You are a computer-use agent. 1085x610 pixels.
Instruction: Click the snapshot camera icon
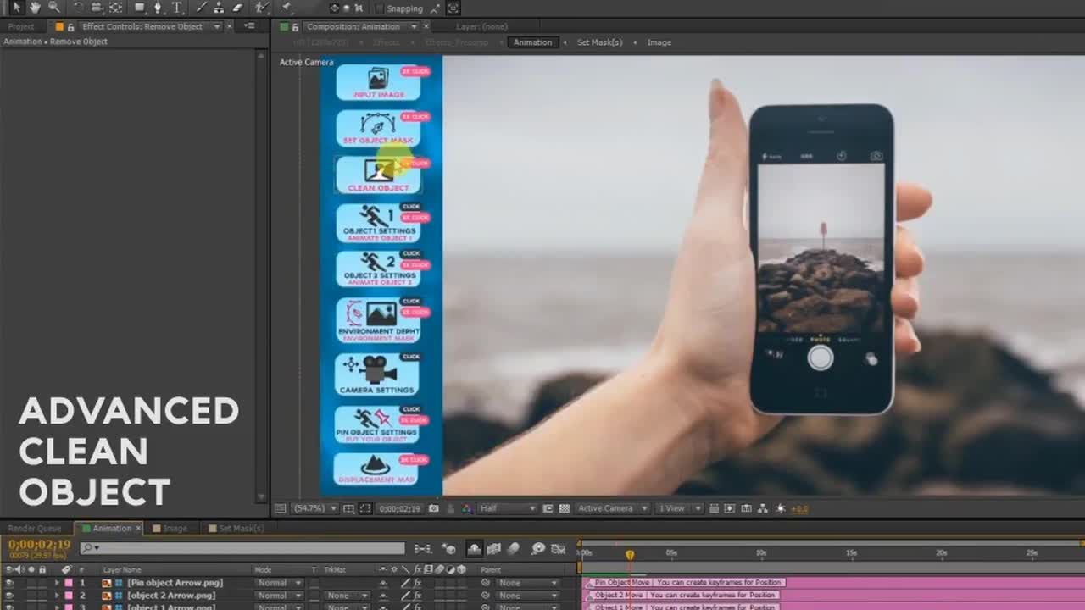[x=434, y=508]
